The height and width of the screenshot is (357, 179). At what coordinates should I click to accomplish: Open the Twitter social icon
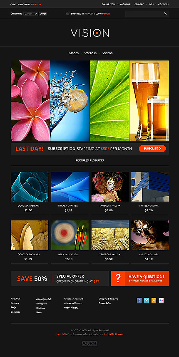click(x=147, y=300)
